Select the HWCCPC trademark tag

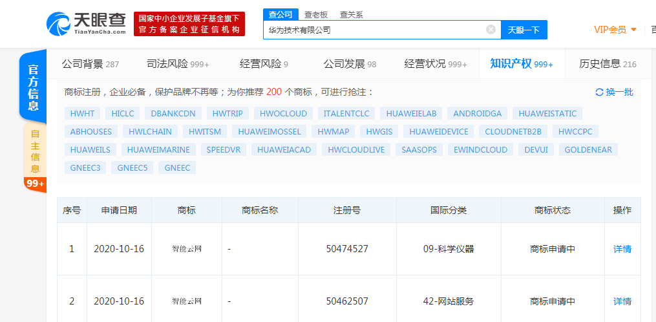click(576, 131)
